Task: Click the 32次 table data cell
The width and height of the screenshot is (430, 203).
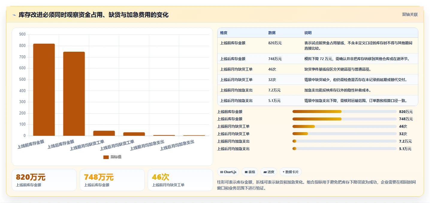Action: click(272, 80)
